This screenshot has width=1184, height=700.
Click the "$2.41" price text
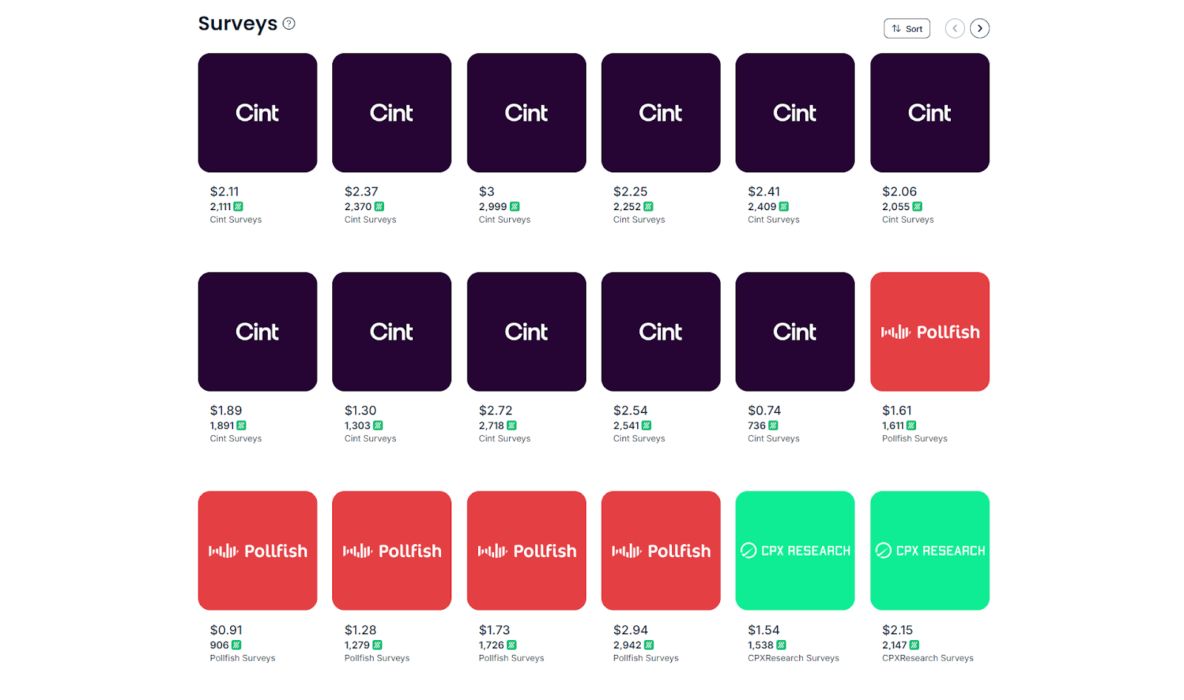click(764, 192)
